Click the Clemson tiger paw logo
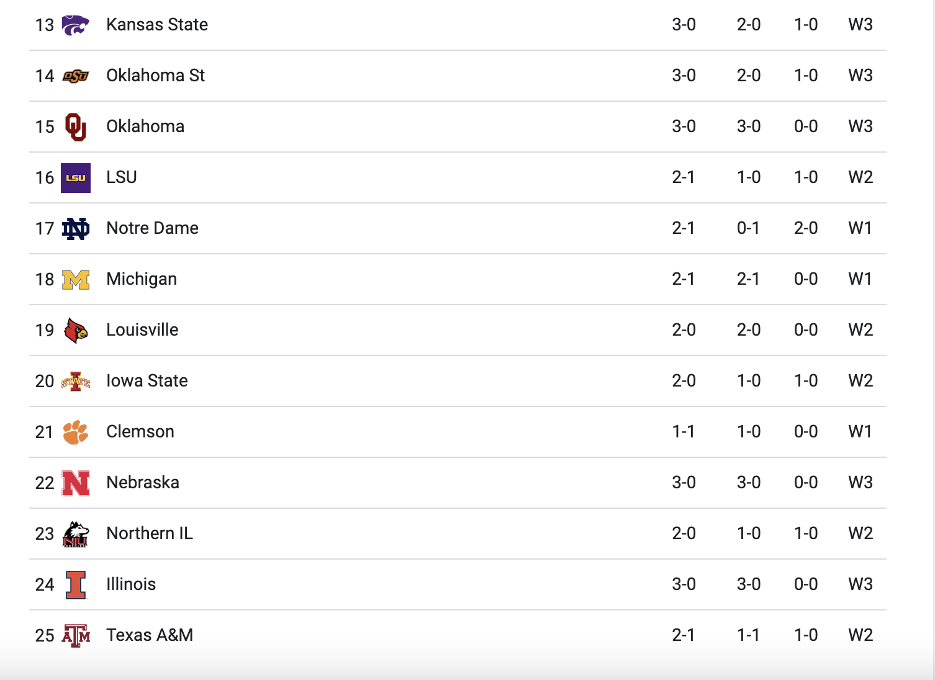 pyautogui.click(x=76, y=432)
